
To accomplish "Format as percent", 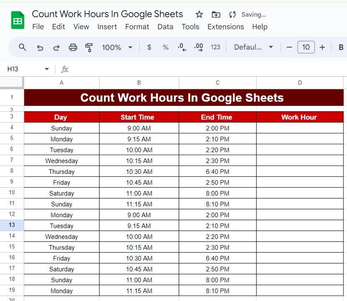I will pyautogui.click(x=166, y=47).
